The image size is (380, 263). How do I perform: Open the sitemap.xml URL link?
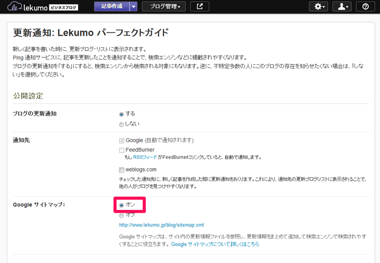161,225
